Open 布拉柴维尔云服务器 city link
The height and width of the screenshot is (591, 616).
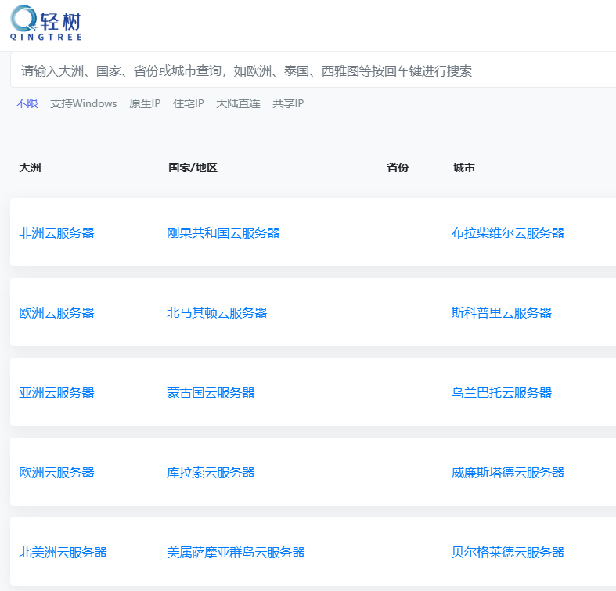508,232
